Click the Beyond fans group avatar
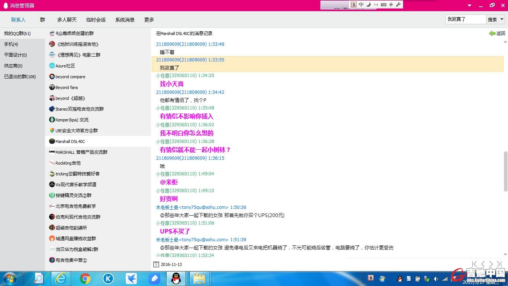Viewport: 508px width, 286px height. (x=52, y=88)
